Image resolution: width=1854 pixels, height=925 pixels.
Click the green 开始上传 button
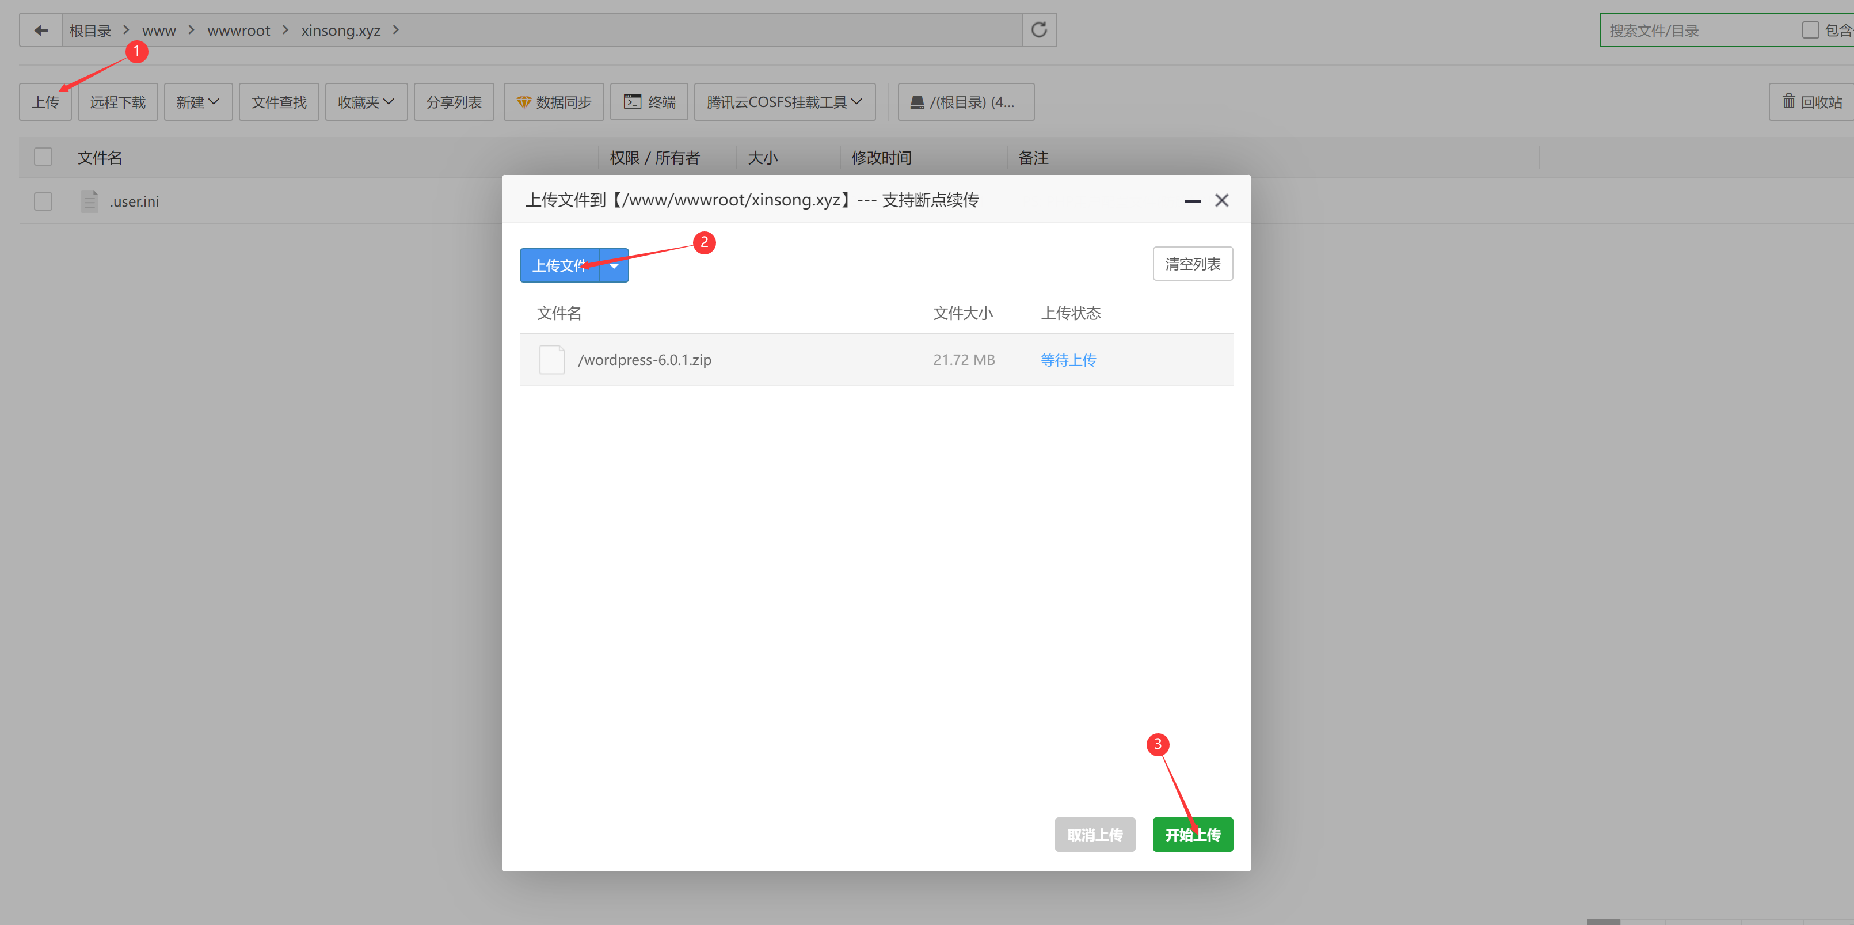click(x=1192, y=834)
